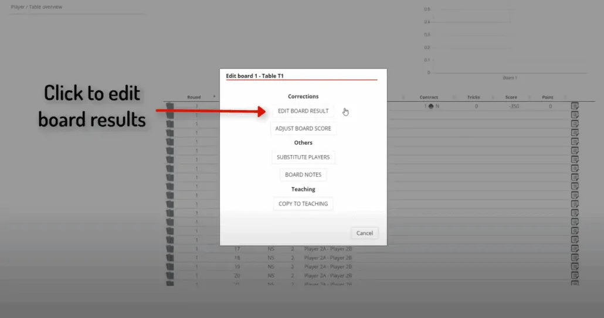Click cards icon in the first table row
This screenshot has height=318, width=604.
pos(170,107)
